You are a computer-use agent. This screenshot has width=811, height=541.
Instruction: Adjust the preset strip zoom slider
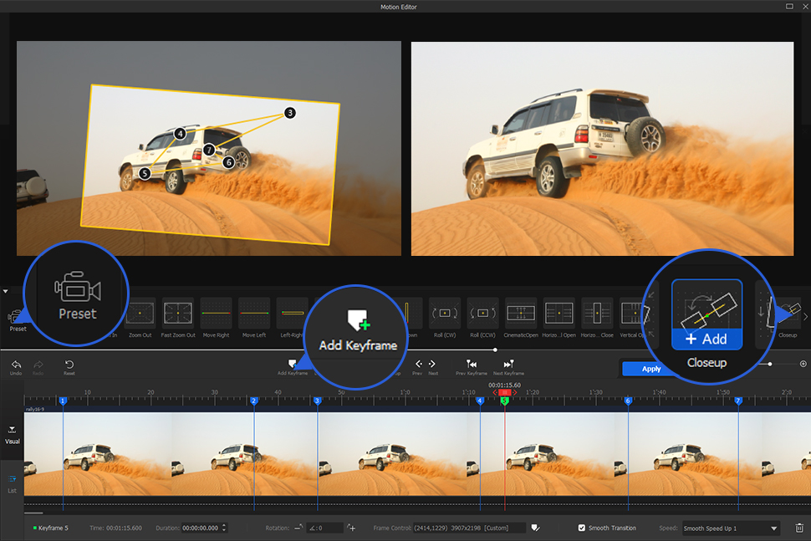point(768,364)
